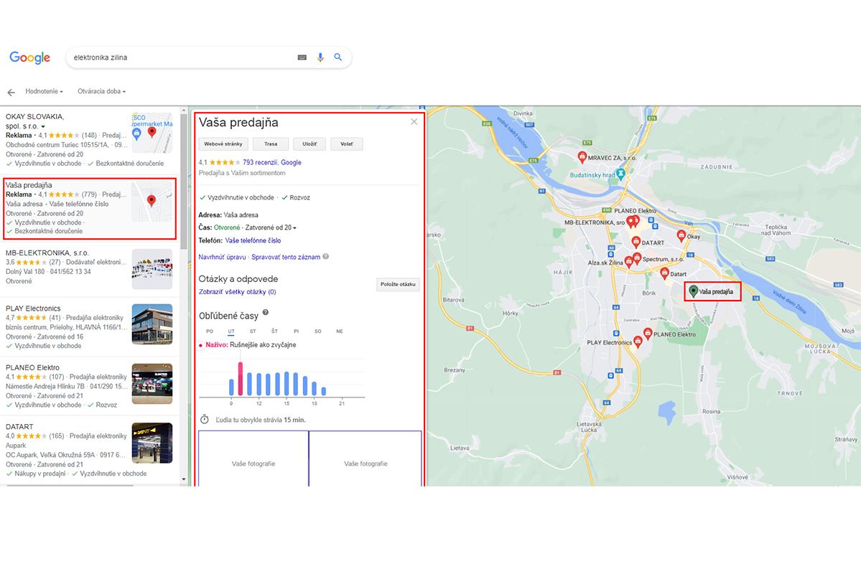Click Budatínsky hrad castle marker

(x=620, y=174)
